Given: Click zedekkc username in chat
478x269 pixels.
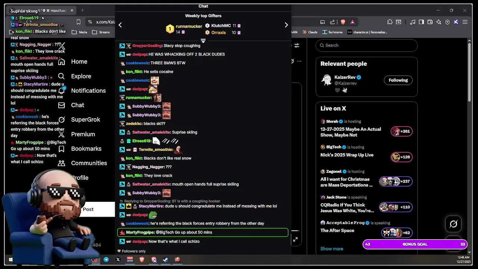Looking at the screenshot, I should click(x=134, y=124).
